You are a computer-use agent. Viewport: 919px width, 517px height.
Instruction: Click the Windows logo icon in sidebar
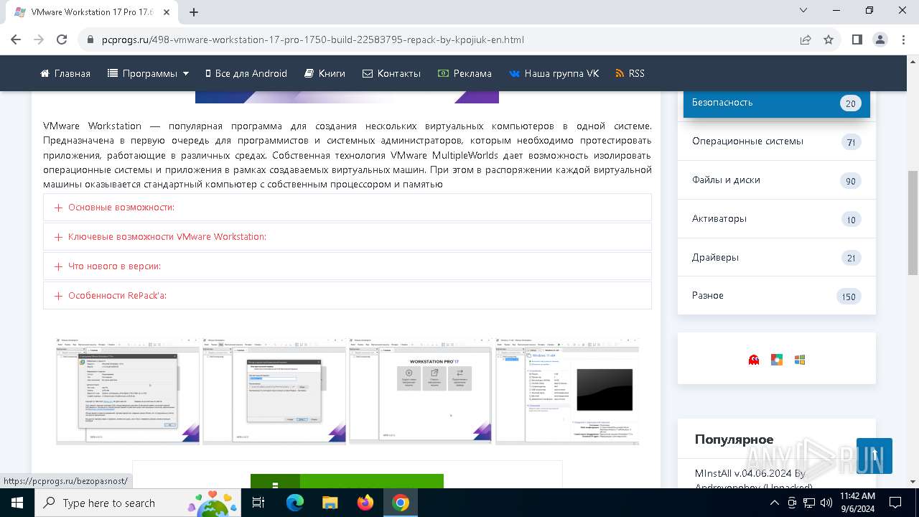(800, 360)
